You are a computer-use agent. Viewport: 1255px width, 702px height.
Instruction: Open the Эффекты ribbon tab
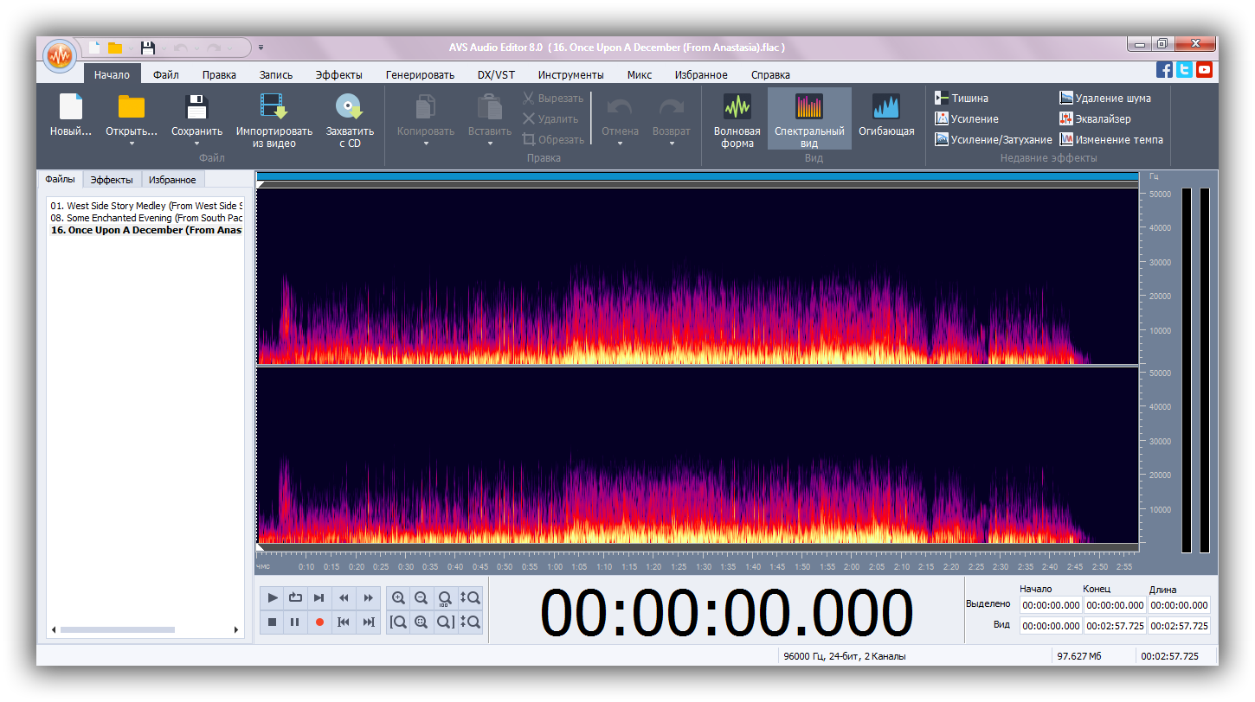coord(339,75)
